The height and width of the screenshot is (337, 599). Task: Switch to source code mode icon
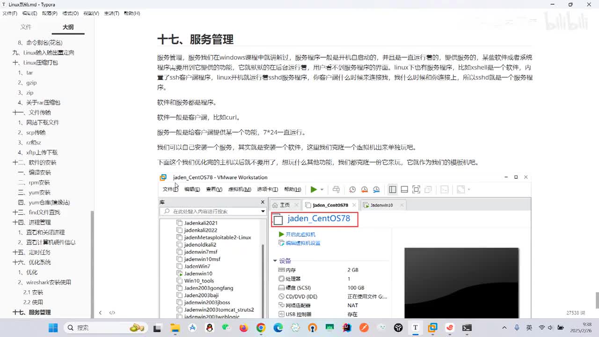tap(112, 313)
